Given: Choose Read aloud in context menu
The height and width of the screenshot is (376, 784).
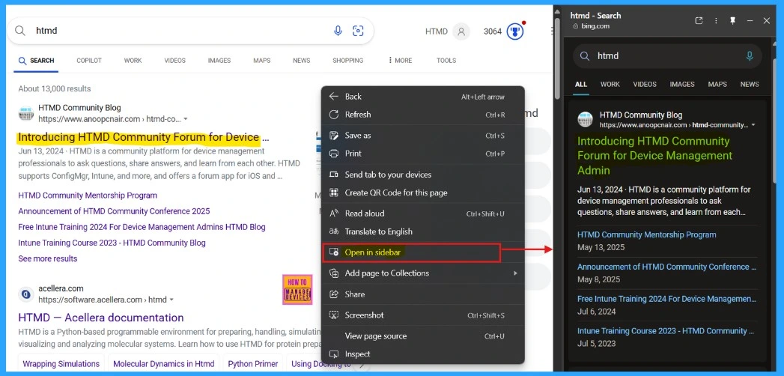Looking at the screenshot, I should pos(423,213).
